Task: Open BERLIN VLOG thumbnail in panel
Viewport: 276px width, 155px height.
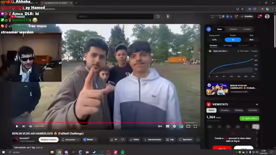Action: [217, 89]
